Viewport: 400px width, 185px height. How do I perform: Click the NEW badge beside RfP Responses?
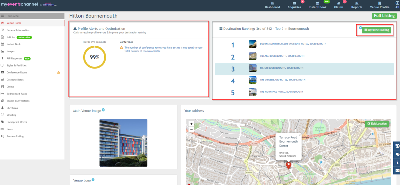pyautogui.click(x=27, y=59)
